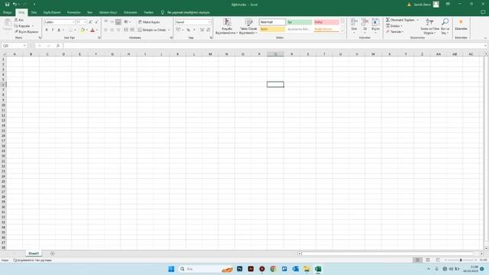
Task: Paste using the Yapıştır clipboard icon
Action: click(x=8, y=24)
